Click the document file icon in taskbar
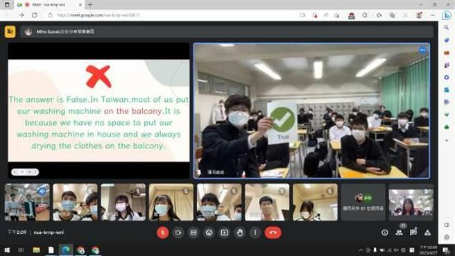The image size is (455, 256). point(51,250)
